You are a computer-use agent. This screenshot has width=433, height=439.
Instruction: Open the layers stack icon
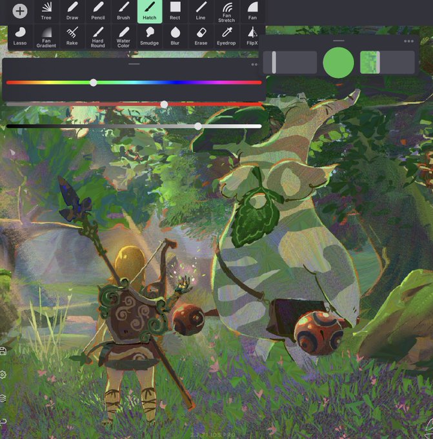coord(3,398)
